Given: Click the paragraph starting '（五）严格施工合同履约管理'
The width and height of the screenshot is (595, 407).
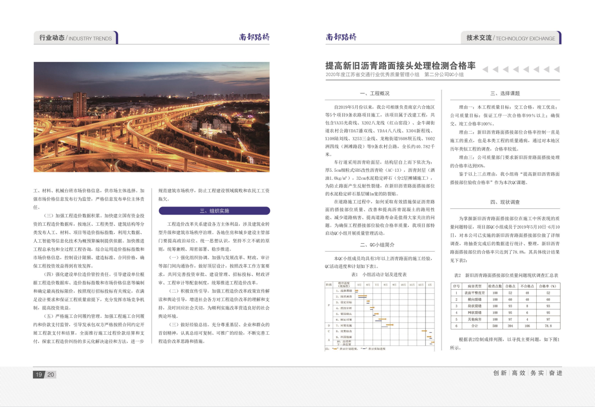Looking at the screenshot, I should [89, 329].
